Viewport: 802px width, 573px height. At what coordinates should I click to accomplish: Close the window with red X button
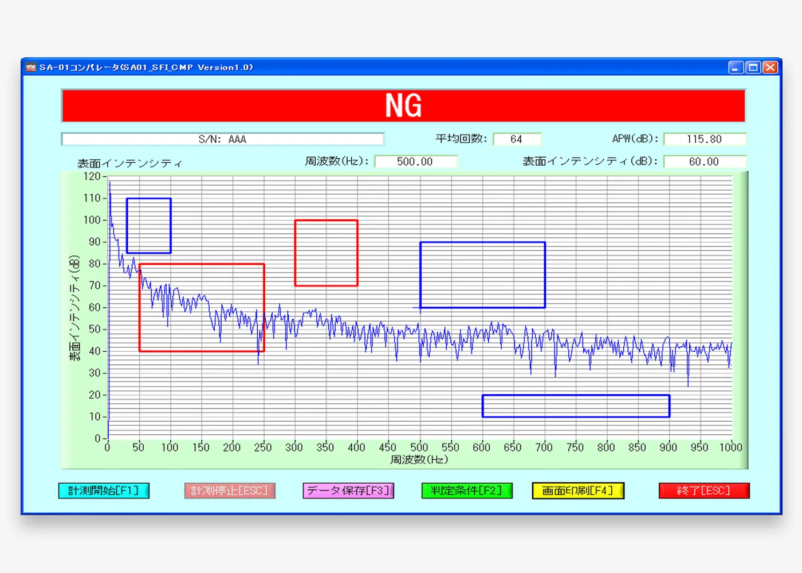[x=771, y=68]
